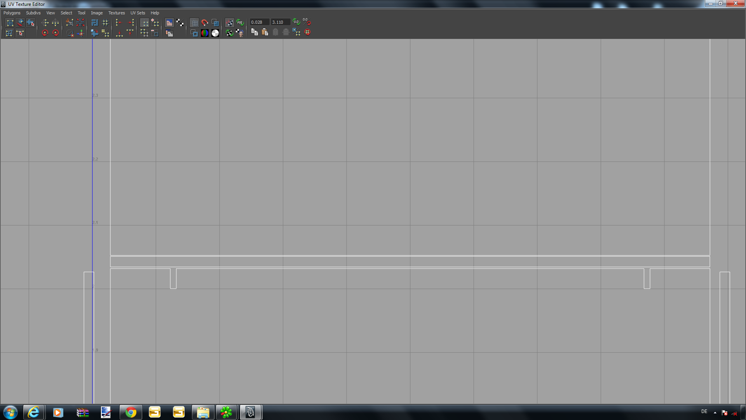Expand the Polygons menu
Screen dimensions: 746x420
coord(12,13)
